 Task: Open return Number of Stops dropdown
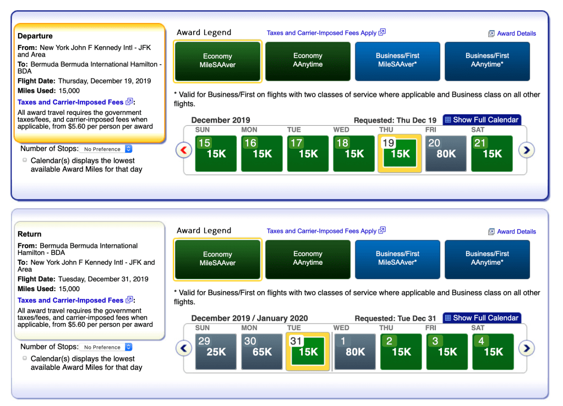(x=105, y=347)
